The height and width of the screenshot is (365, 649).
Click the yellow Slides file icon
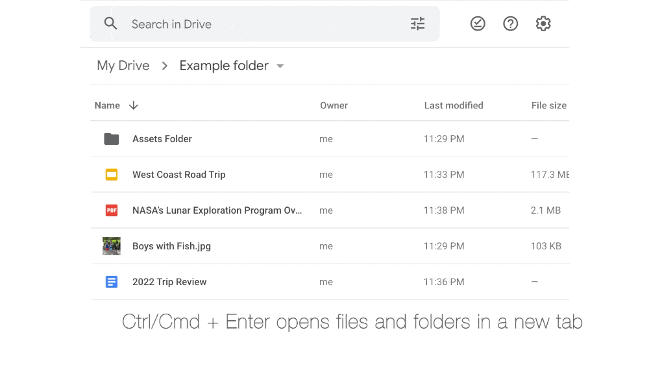(112, 175)
